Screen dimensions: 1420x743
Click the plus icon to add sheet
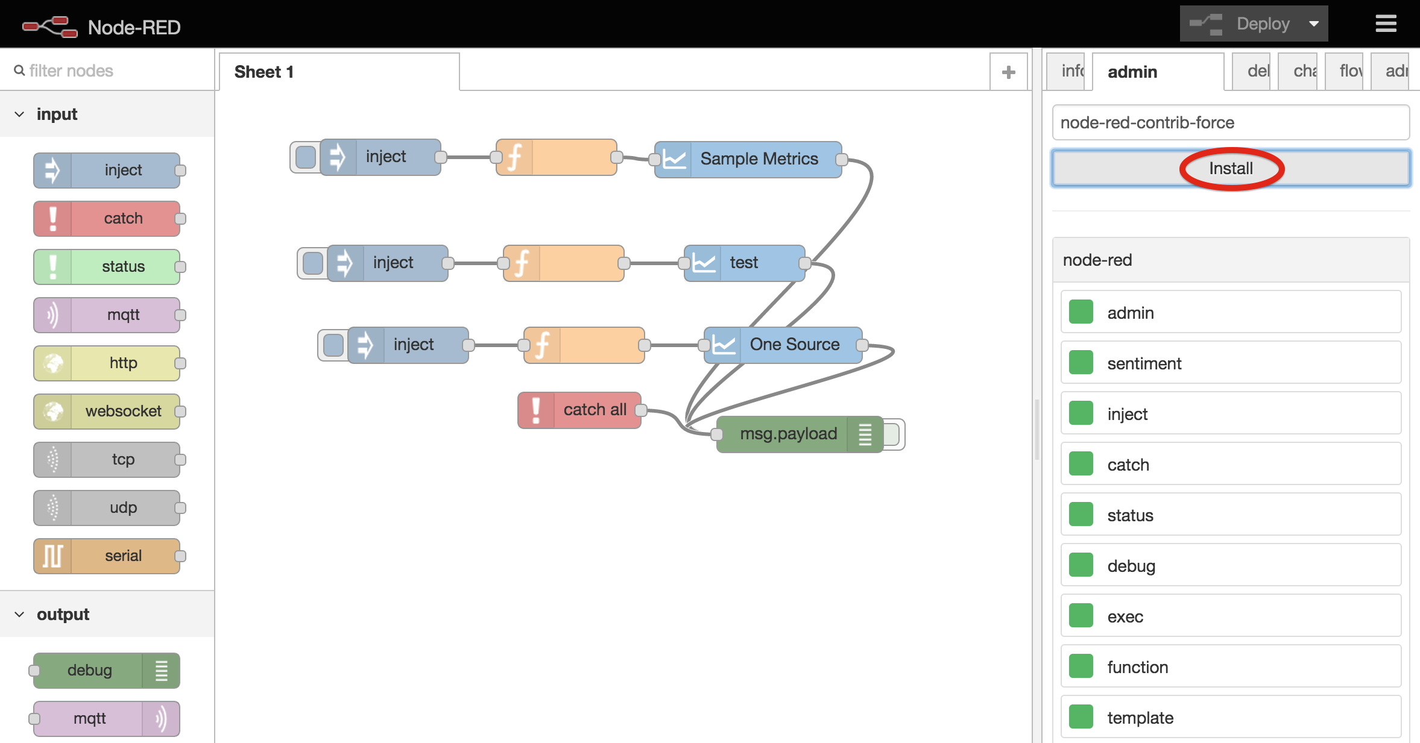(x=1008, y=72)
